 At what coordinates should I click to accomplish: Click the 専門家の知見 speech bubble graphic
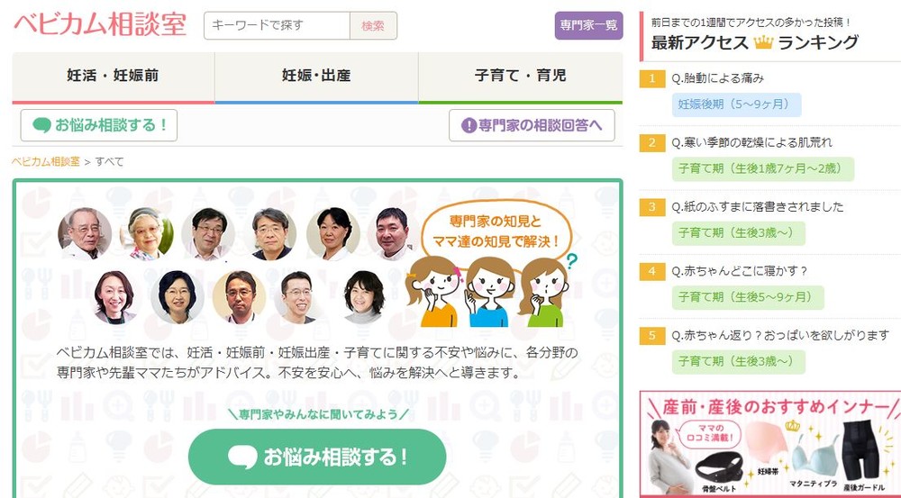(x=496, y=231)
